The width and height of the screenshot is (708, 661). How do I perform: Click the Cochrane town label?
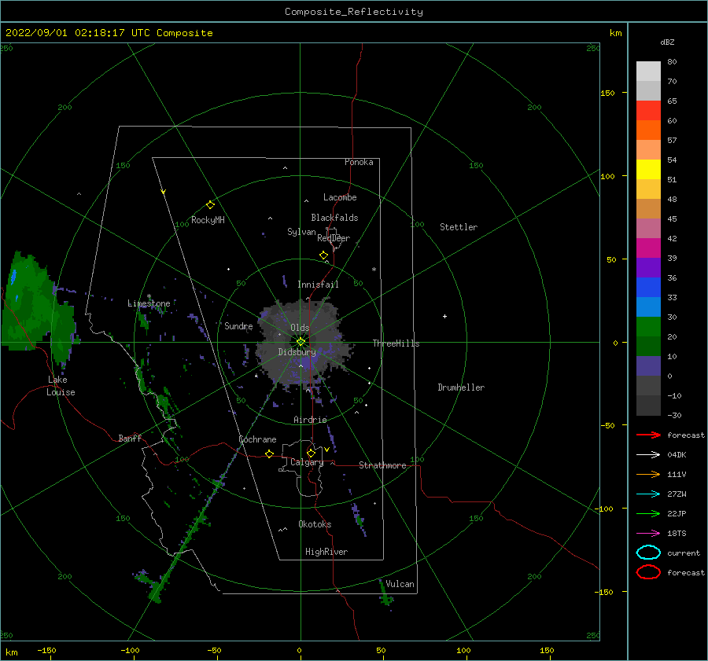[x=257, y=439]
